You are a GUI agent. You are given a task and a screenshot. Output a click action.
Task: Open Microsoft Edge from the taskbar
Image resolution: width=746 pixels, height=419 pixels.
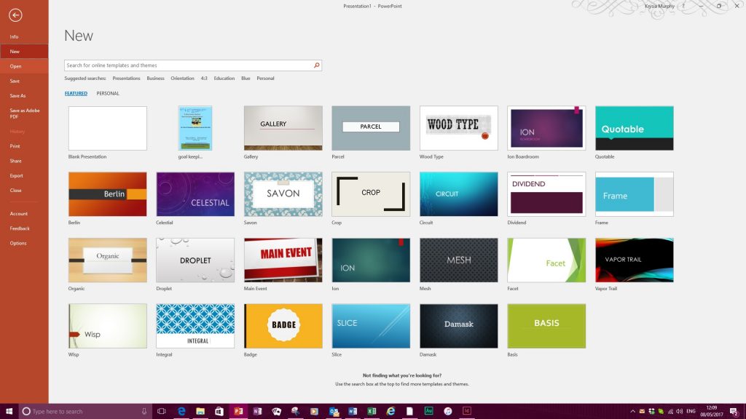[181, 411]
